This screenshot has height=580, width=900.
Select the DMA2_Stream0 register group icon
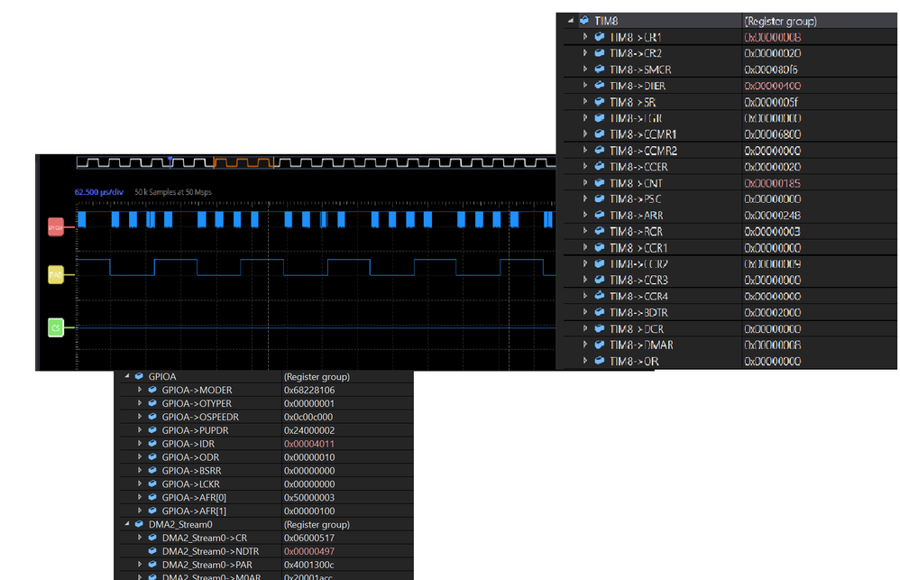click(x=138, y=524)
